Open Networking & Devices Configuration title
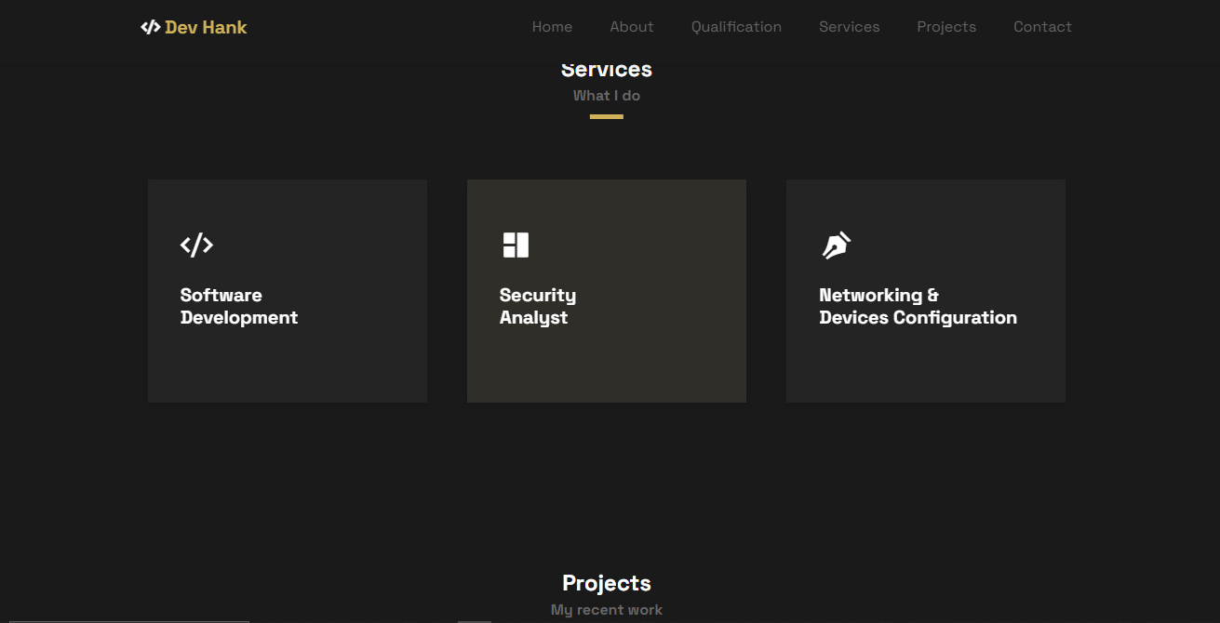Image resolution: width=1220 pixels, height=623 pixels. [917, 306]
